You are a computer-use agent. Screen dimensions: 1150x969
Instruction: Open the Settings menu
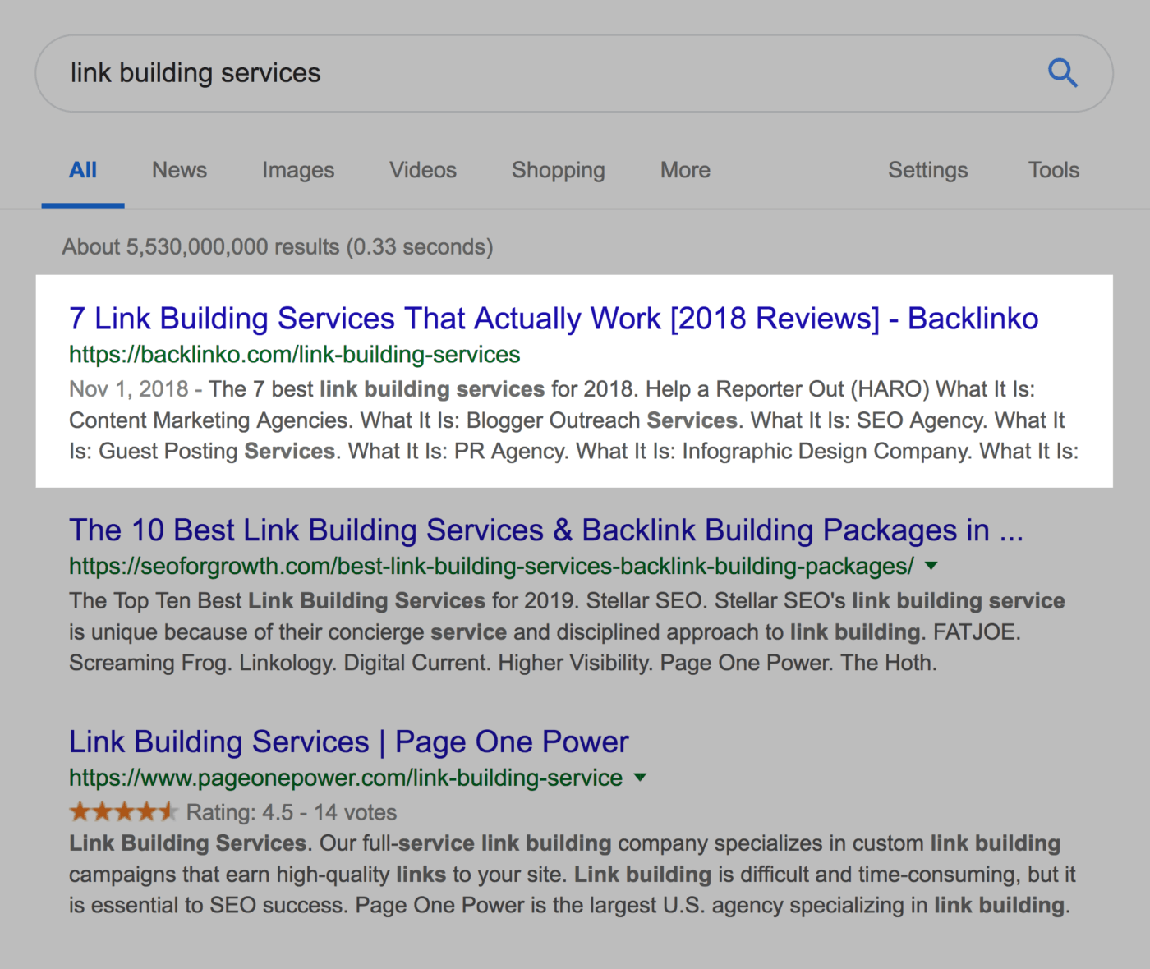[x=927, y=170]
